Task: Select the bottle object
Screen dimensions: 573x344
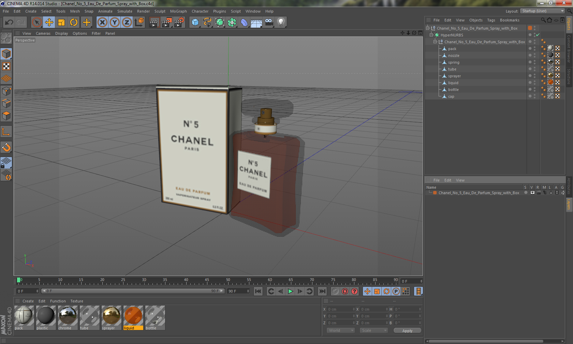Action: [453, 90]
